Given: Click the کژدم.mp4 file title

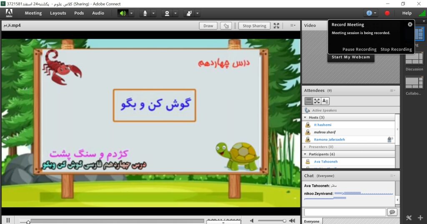Looking at the screenshot, I should coord(12,25).
